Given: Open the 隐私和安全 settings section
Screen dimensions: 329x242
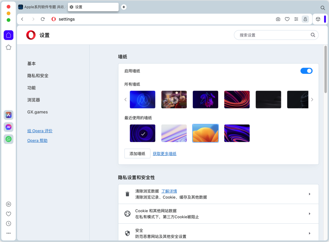Looking at the screenshot, I should pos(38,76).
